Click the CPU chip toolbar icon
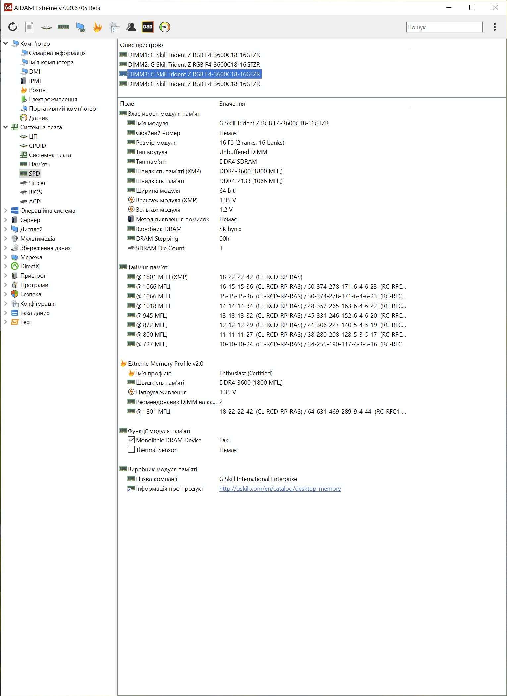Screen dimensions: 507x696 click(46, 27)
